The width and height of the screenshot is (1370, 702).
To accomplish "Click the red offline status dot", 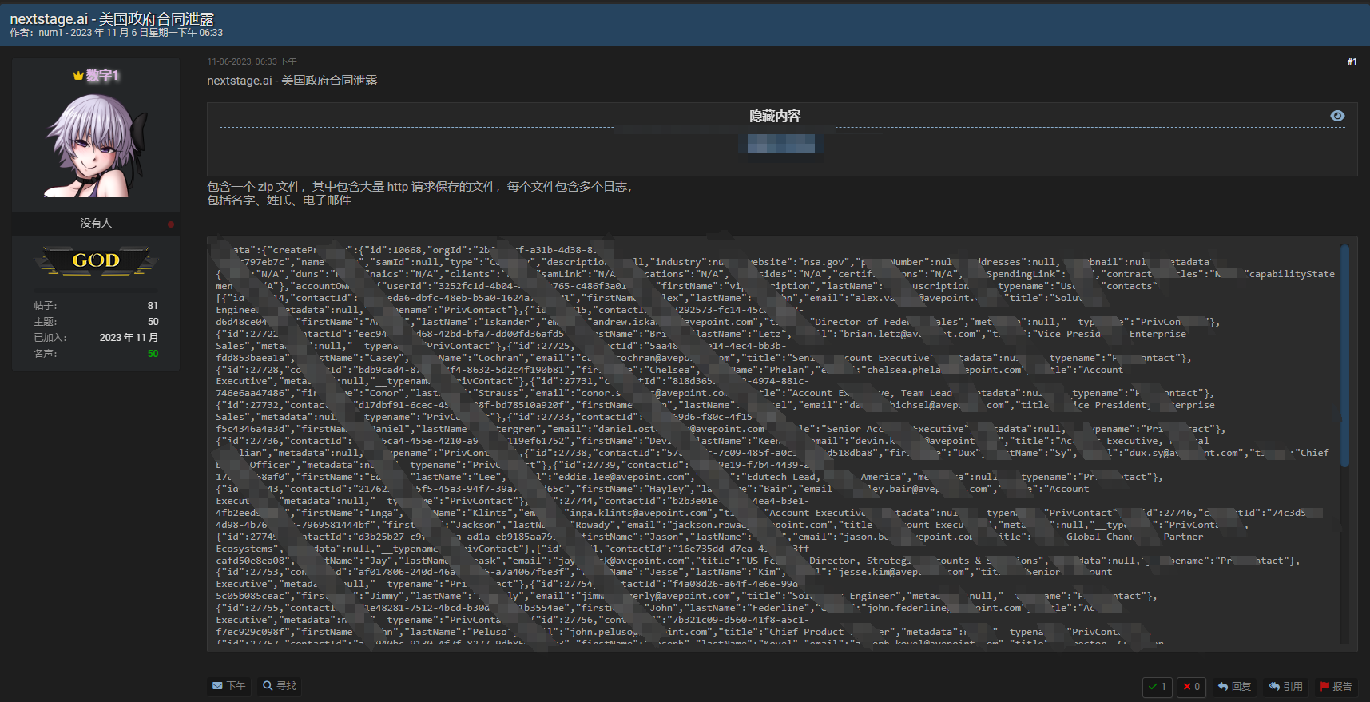I will [x=171, y=224].
